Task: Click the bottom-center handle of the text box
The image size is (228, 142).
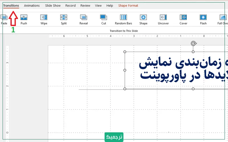Action: pyautogui.click(x=193, y=89)
